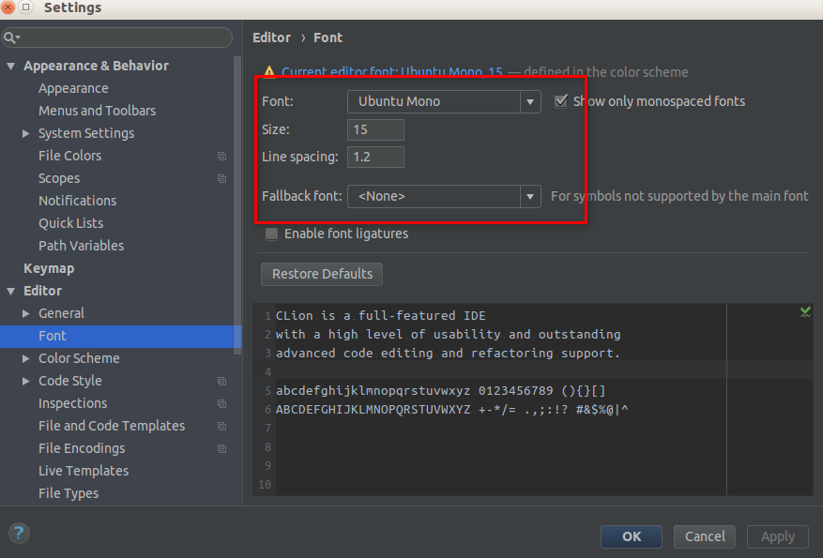The image size is (823, 558).
Task: Click the project-level icon next to Inspections
Action: pos(222,404)
